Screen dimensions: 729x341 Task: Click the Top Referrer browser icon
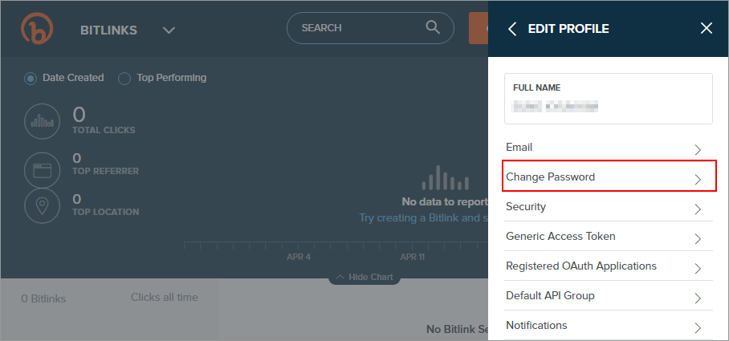tap(42, 170)
